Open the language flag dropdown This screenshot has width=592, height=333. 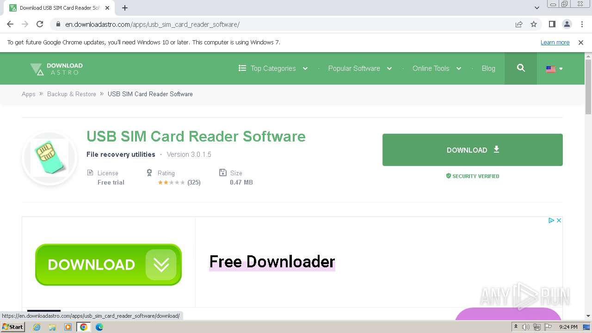pyautogui.click(x=554, y=69)
